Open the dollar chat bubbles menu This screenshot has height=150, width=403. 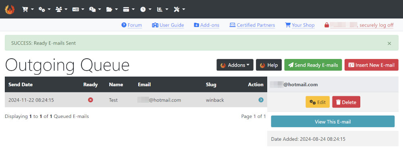(95, 10)
